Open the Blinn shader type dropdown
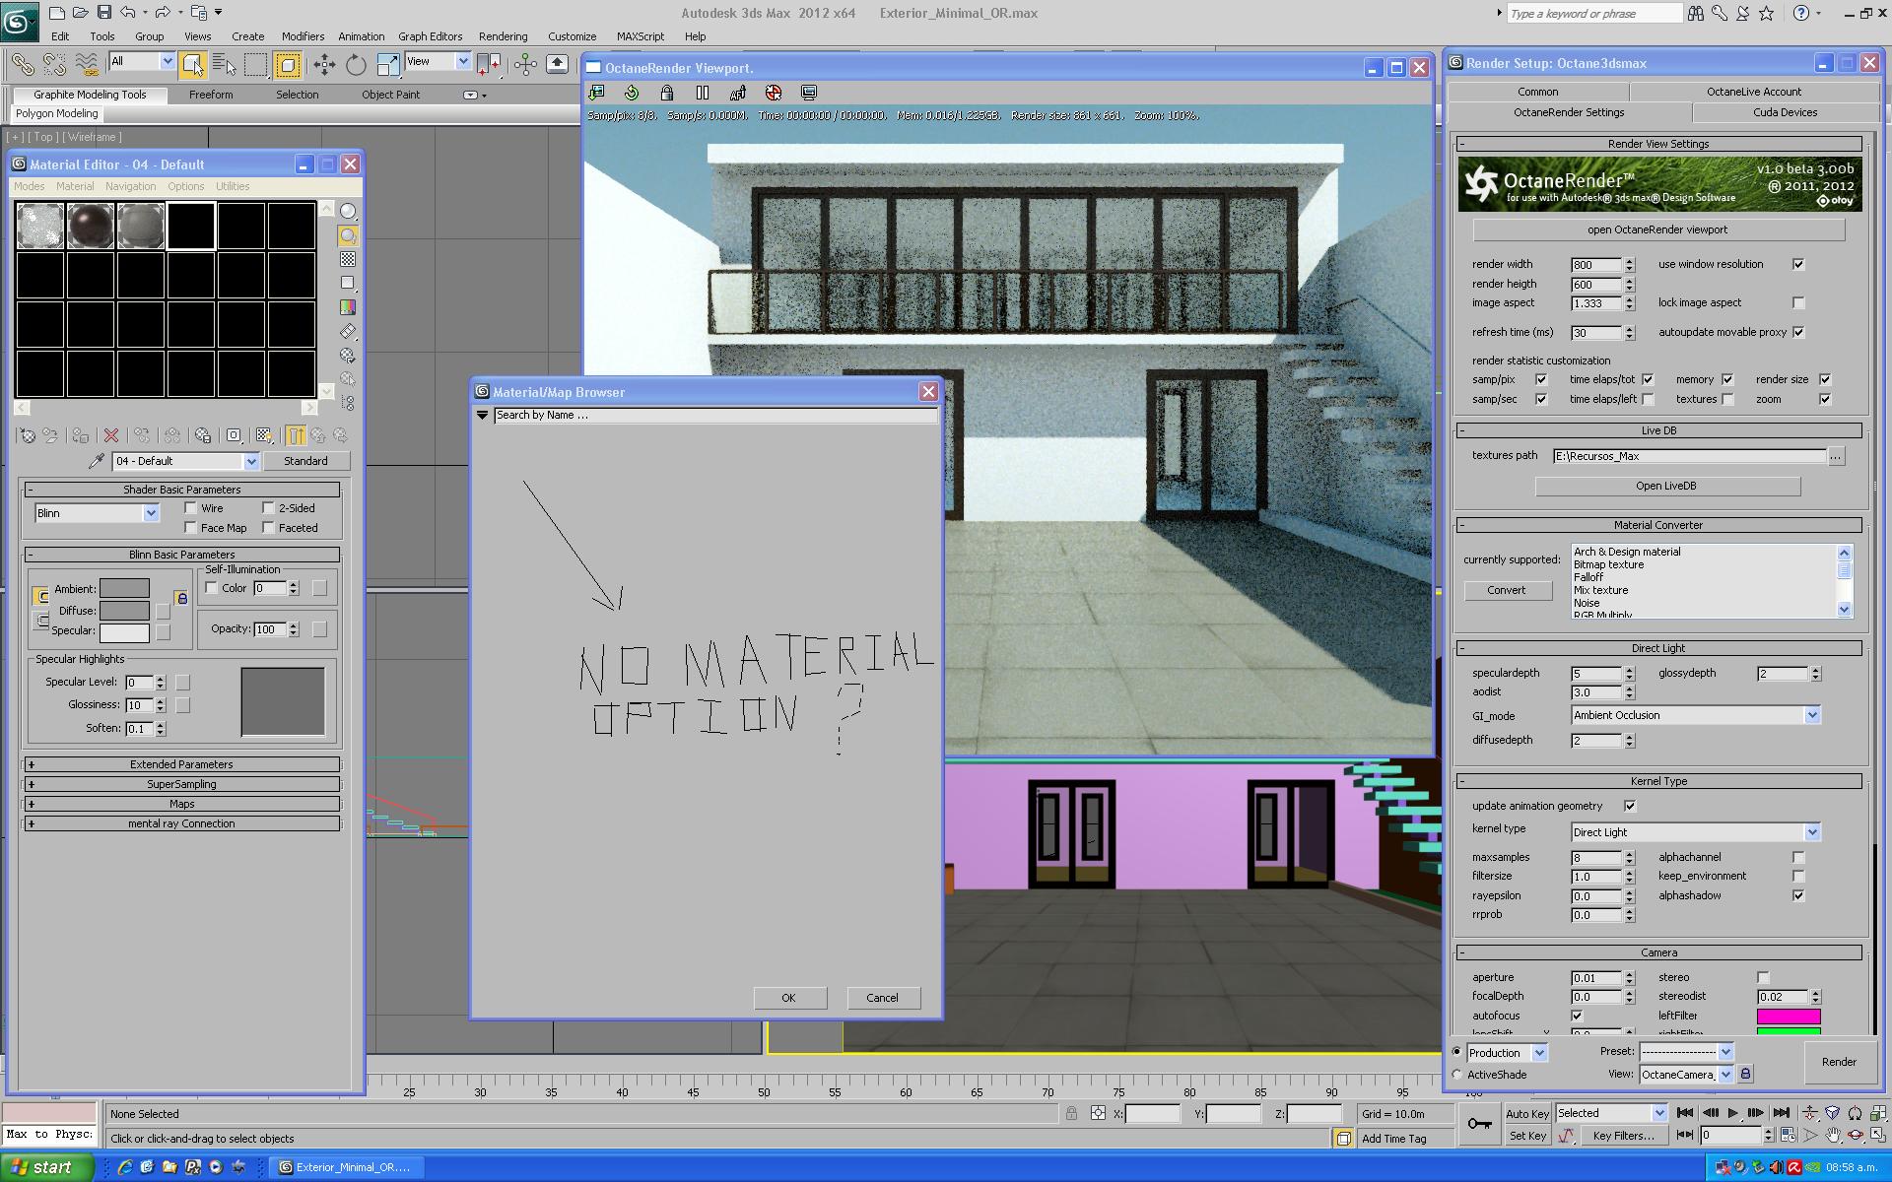Screen dimensions: 1892x1182 point(151,513)
